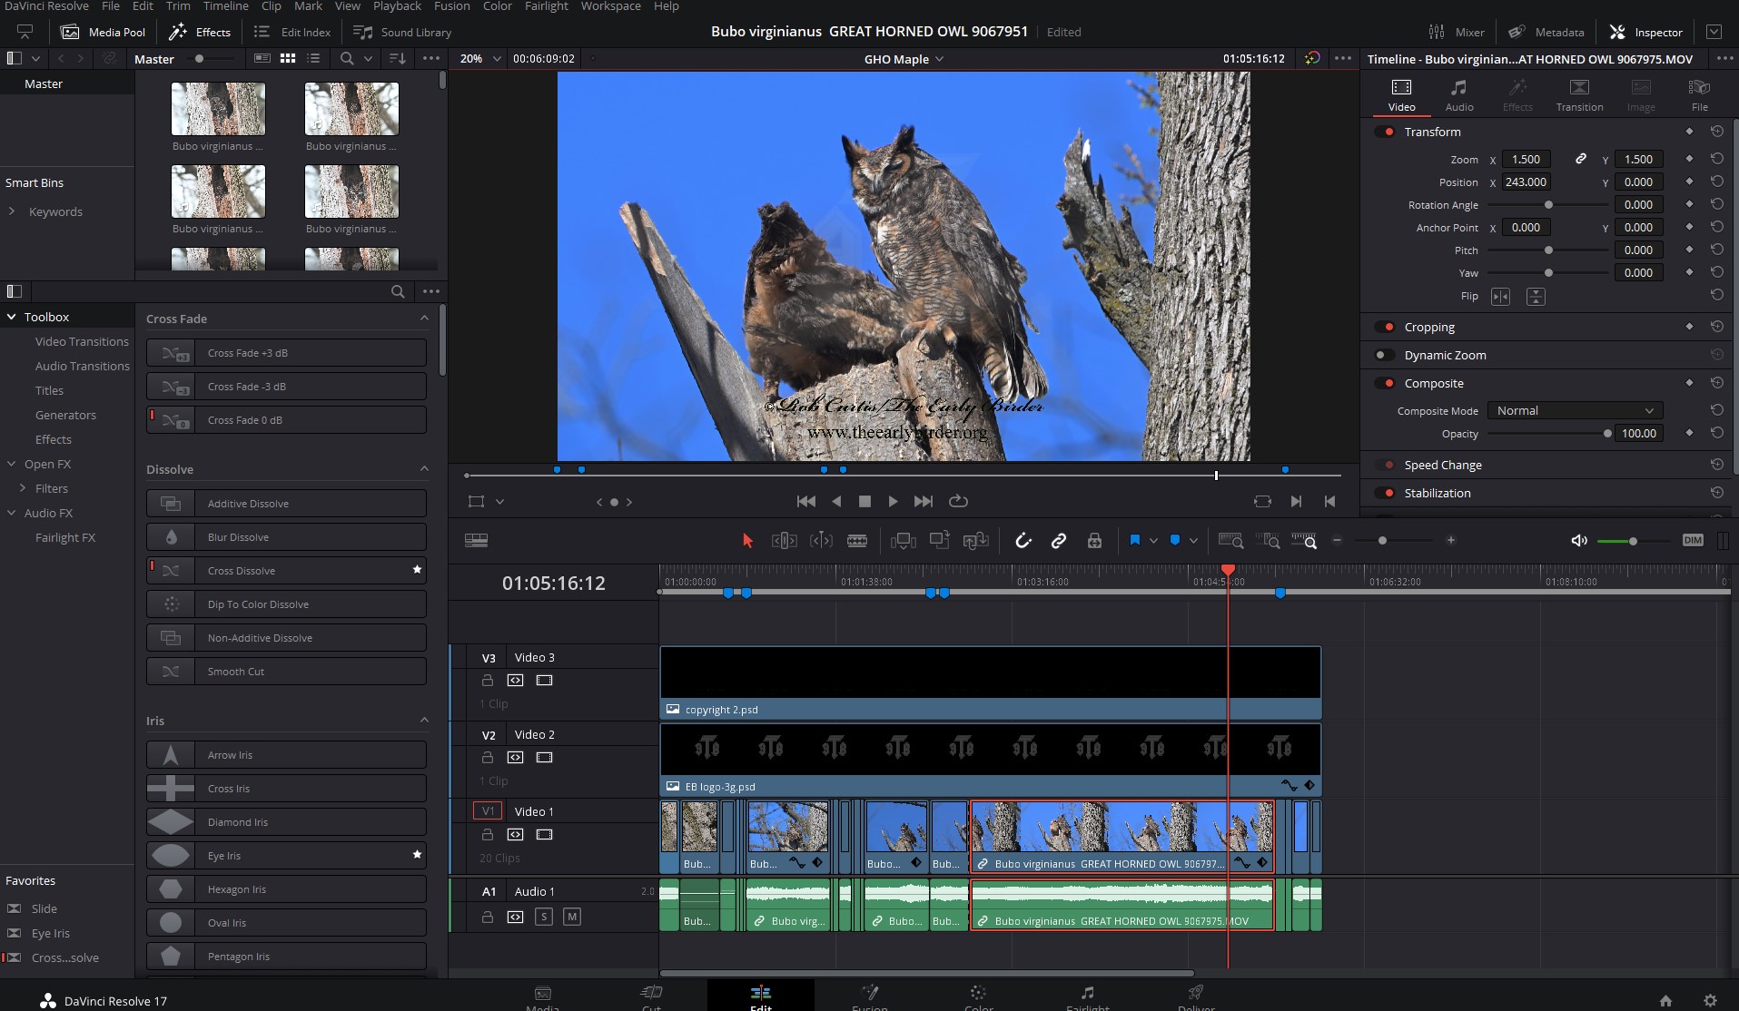Open GHO Maple timeline dropdown

click(x=904, y=59)
